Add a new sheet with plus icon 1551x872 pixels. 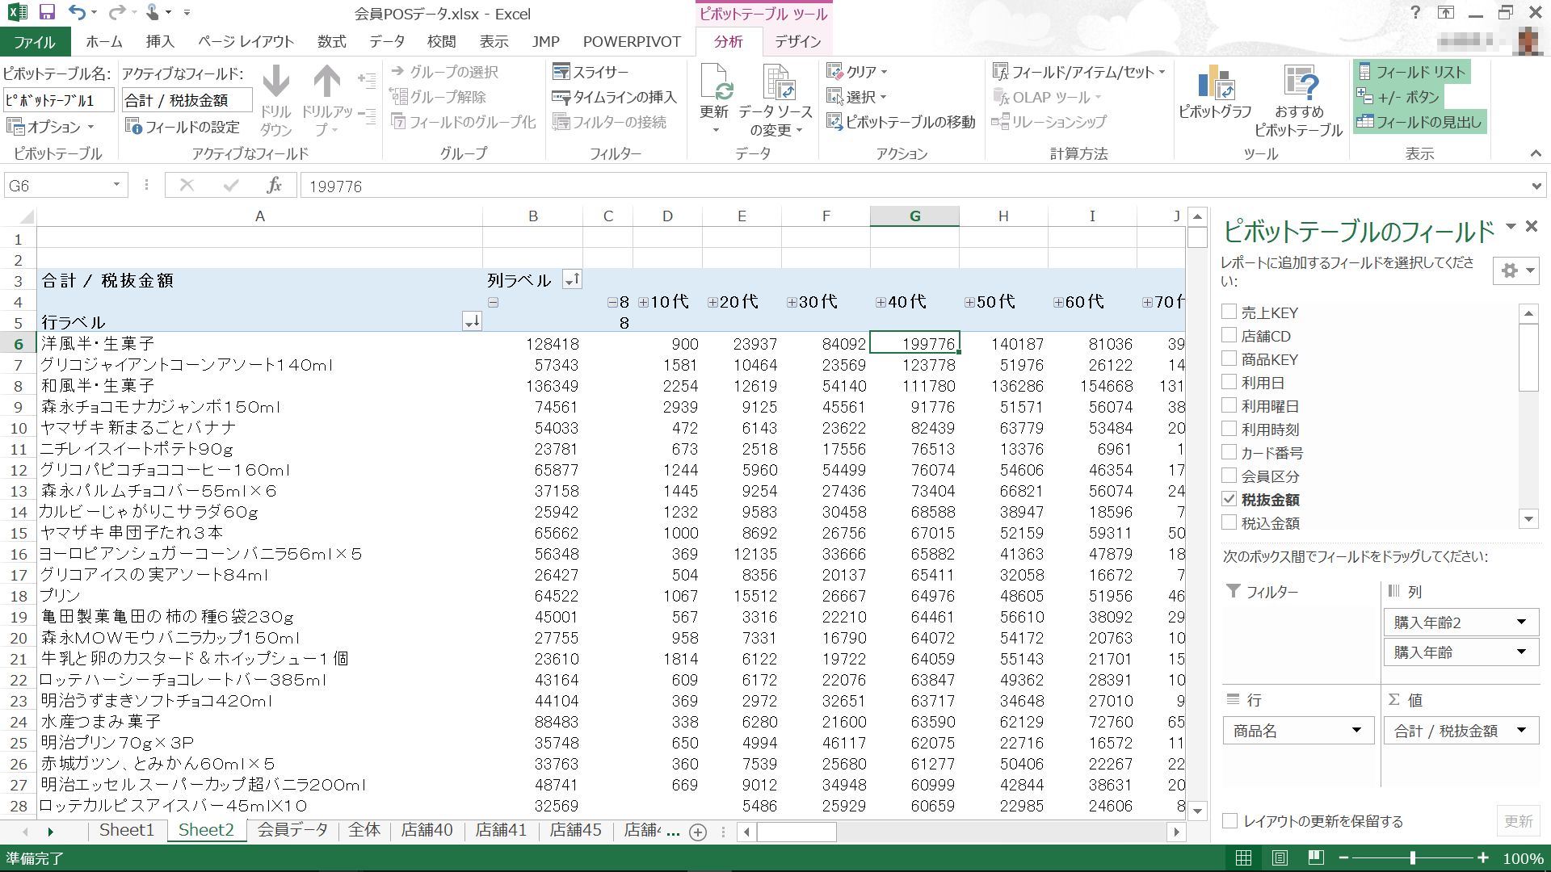click(x=698, y=832)
